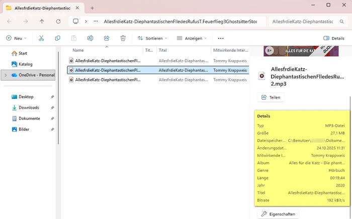Screen dimensions: 352x219
Task: Sort by the Name column header
Action: tap(78, 50)
